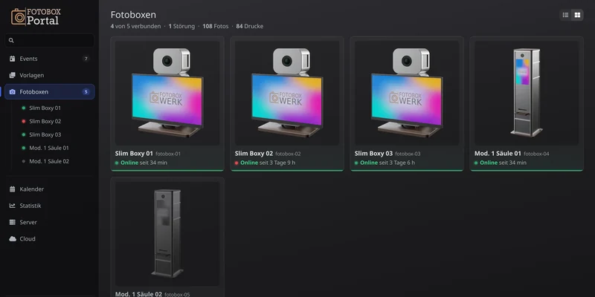Click the fotobox-05 identifier text
595x297 pixels.
[x=177, y=294]
